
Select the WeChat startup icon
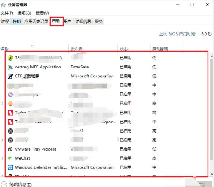[10, 158]
